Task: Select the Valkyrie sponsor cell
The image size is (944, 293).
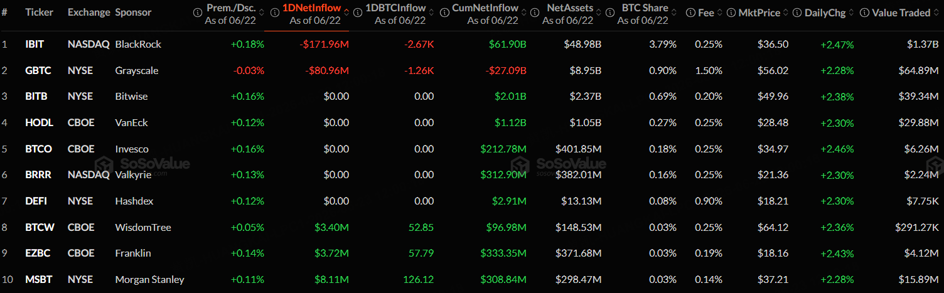Action: 133,174
